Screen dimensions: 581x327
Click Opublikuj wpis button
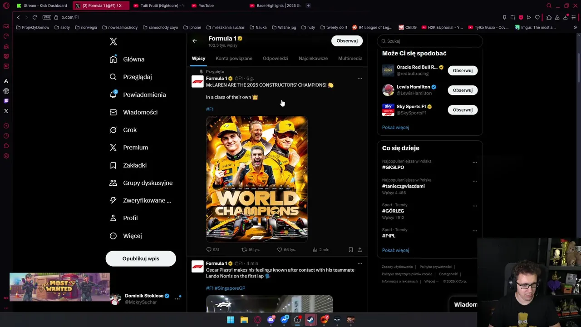click(x=141, y=258)
